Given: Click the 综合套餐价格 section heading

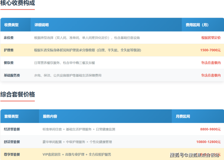Looking at the screenshot, I should point(18,94).
